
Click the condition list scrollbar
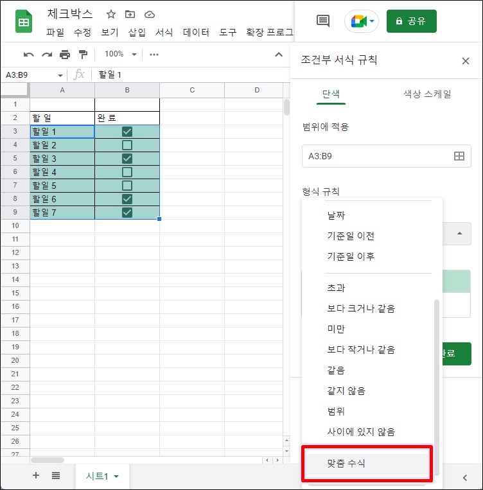(436, 387)
